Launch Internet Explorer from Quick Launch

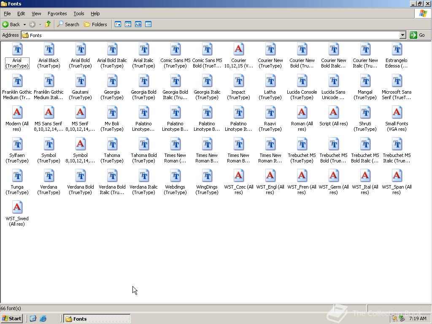pos(43,319)
